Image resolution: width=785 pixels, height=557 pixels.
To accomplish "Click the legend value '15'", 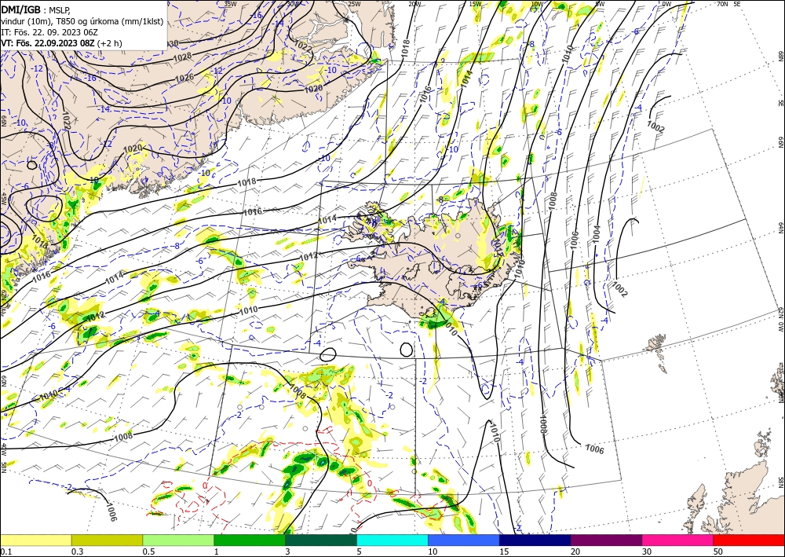I will pyautogui.click(x=504, y=552).
